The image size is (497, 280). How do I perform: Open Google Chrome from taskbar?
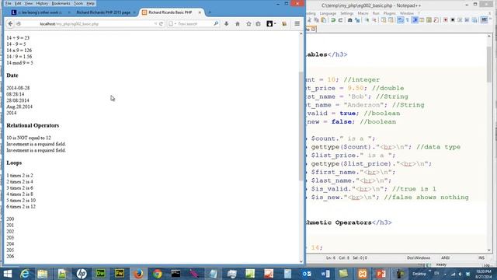(x=157, y=273)
